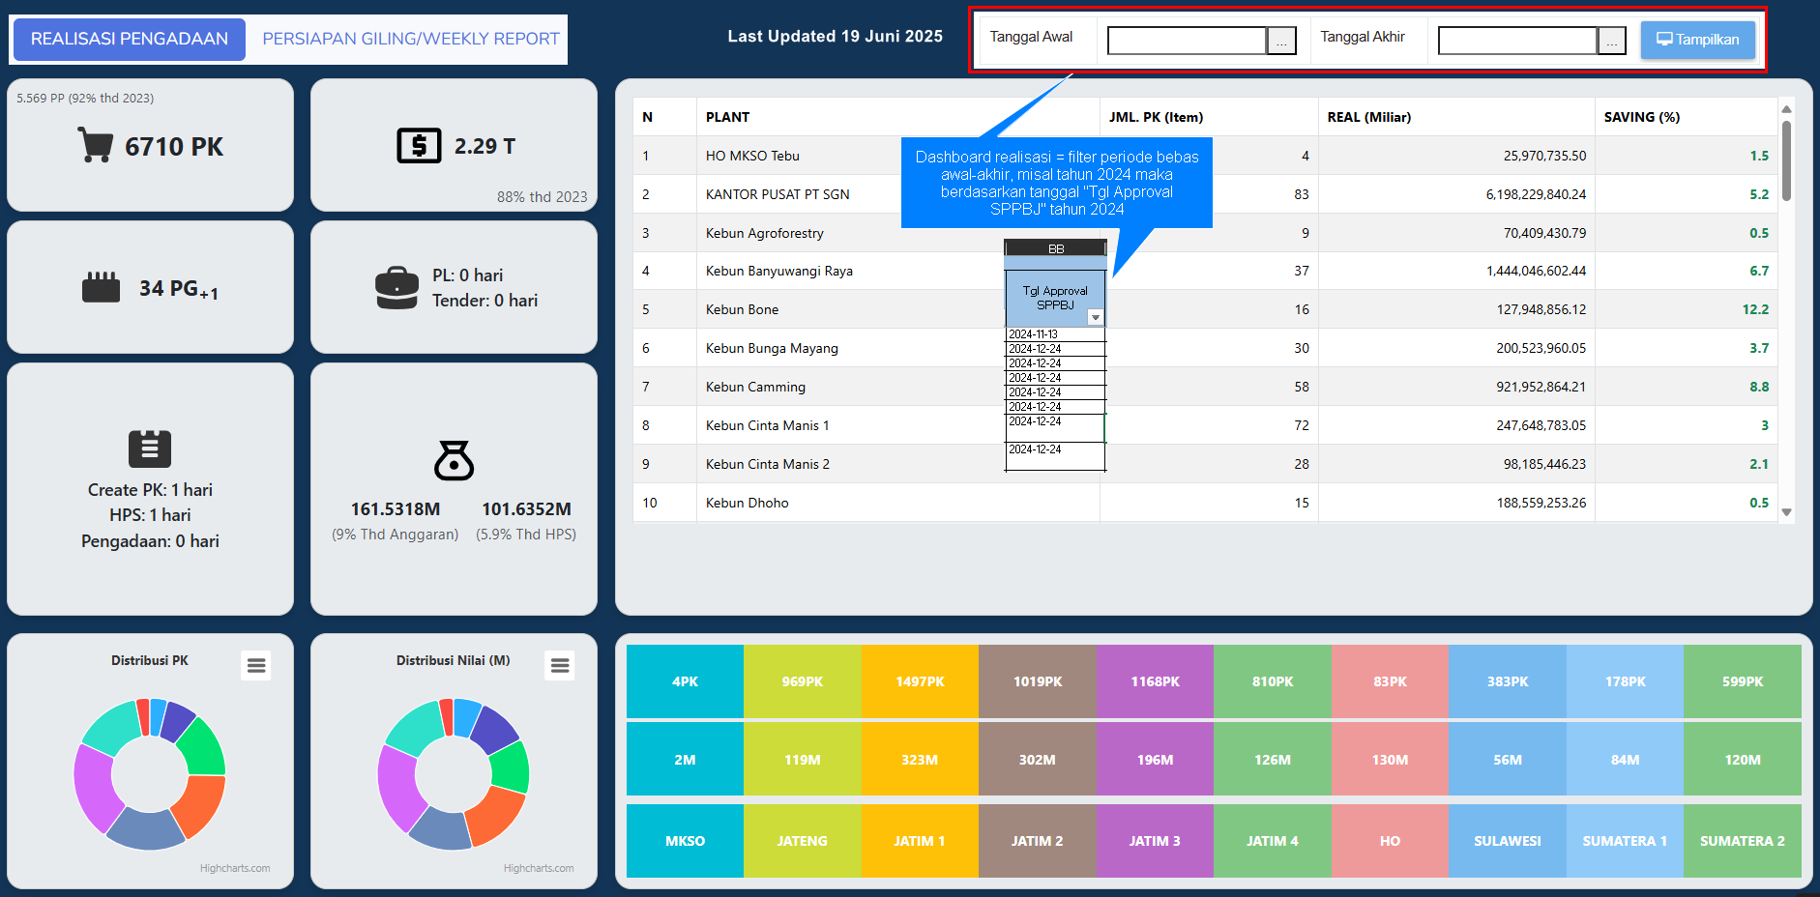Screen dimensions: 1820x897
Task: Open the Tanggal Awal date picker button
Action: click(x=1281, y=41)
